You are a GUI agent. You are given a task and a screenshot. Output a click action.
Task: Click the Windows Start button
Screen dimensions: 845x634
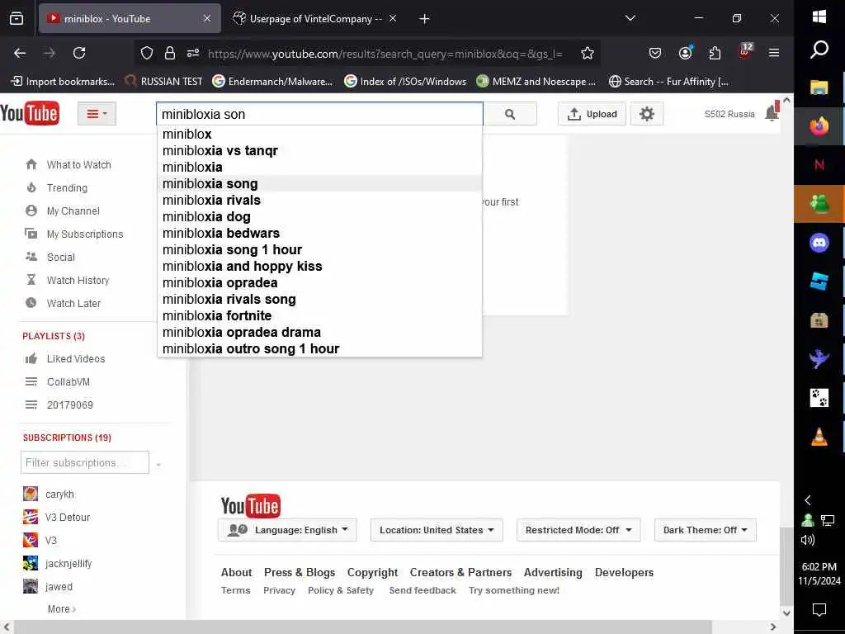point(819,17)
